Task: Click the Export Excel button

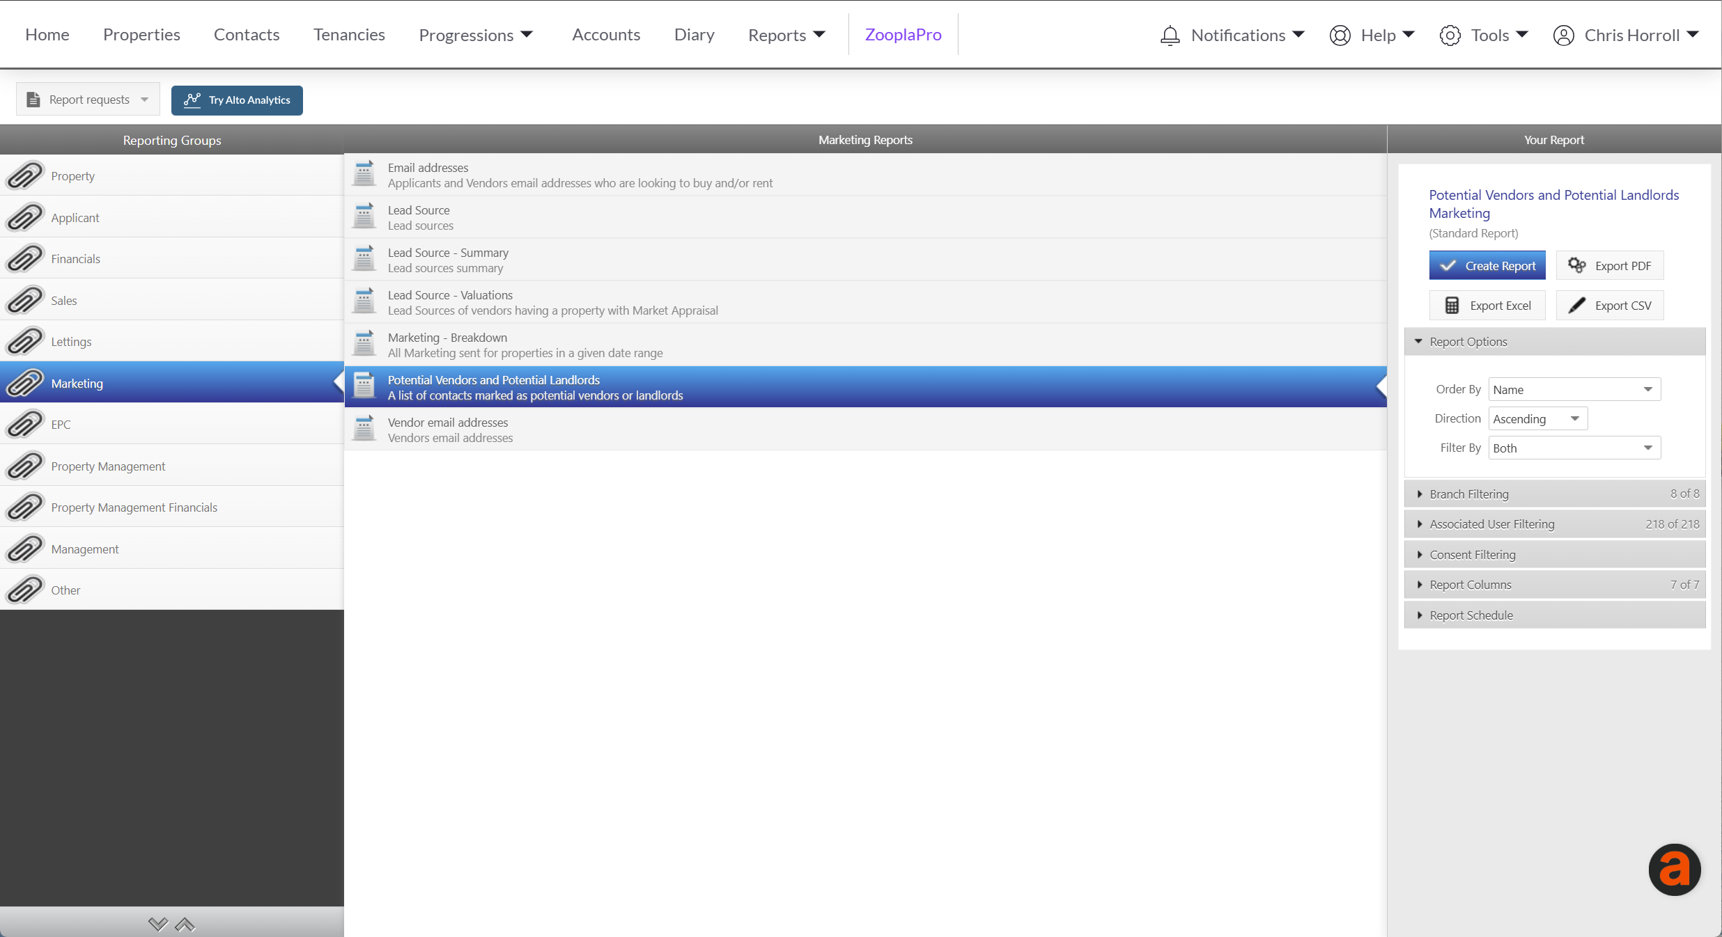Action: coord(1487,305)
